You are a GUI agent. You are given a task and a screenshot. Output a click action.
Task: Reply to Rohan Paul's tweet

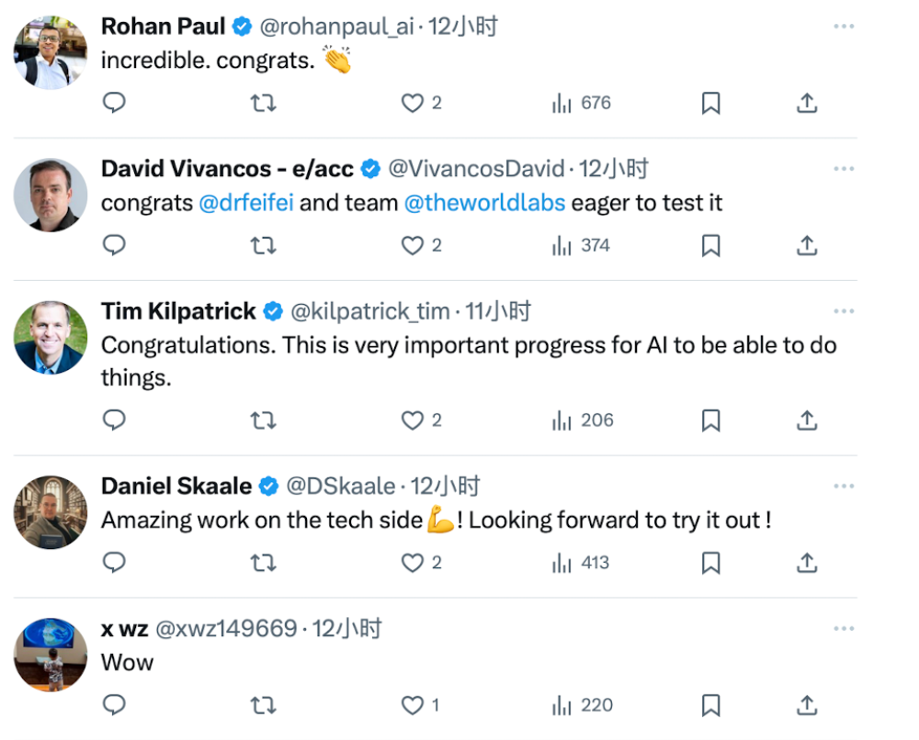click(x=114, y=103)
